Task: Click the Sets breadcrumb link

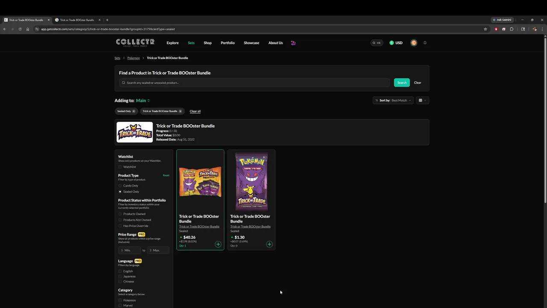Action: (x=118, y=58)
